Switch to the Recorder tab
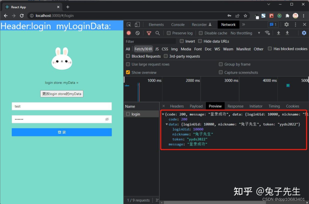 click(x=202, y=24)
